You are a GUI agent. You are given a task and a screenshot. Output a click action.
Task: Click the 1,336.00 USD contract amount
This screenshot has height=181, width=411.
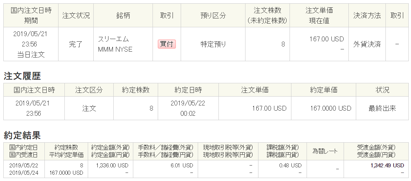click(112, 166)
